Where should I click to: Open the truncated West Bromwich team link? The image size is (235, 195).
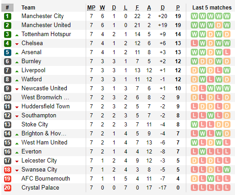pos(45,97)
